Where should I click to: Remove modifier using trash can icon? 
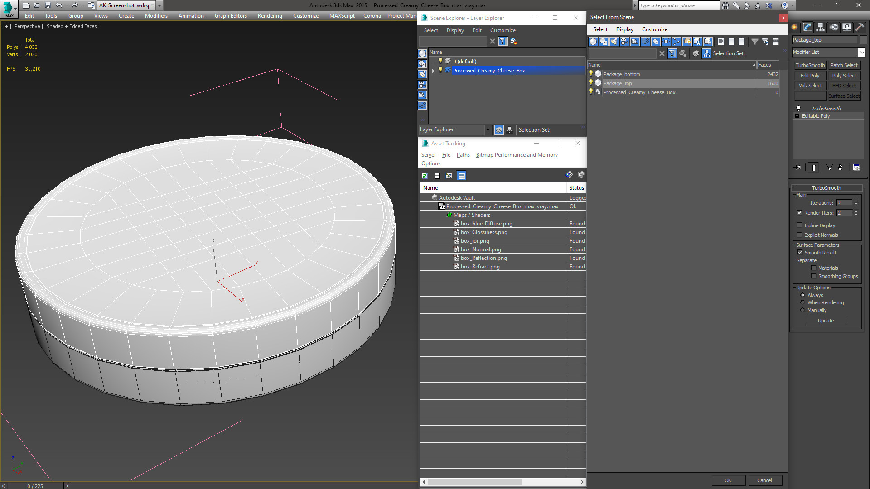pyautogui.click(x=841, y=168)
